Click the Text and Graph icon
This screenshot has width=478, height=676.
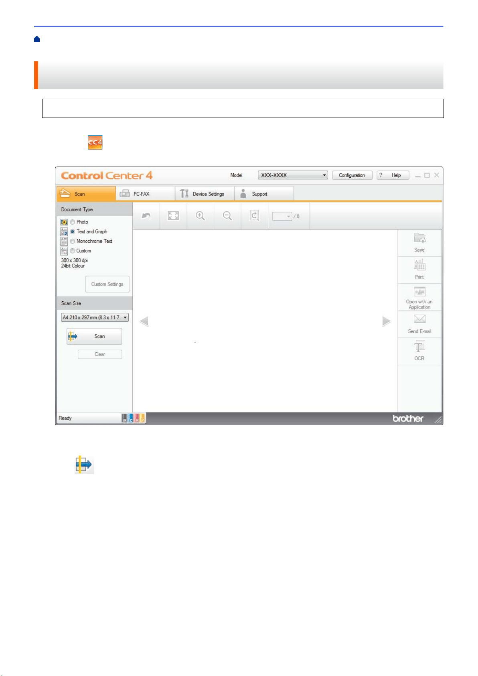[64, 231]
